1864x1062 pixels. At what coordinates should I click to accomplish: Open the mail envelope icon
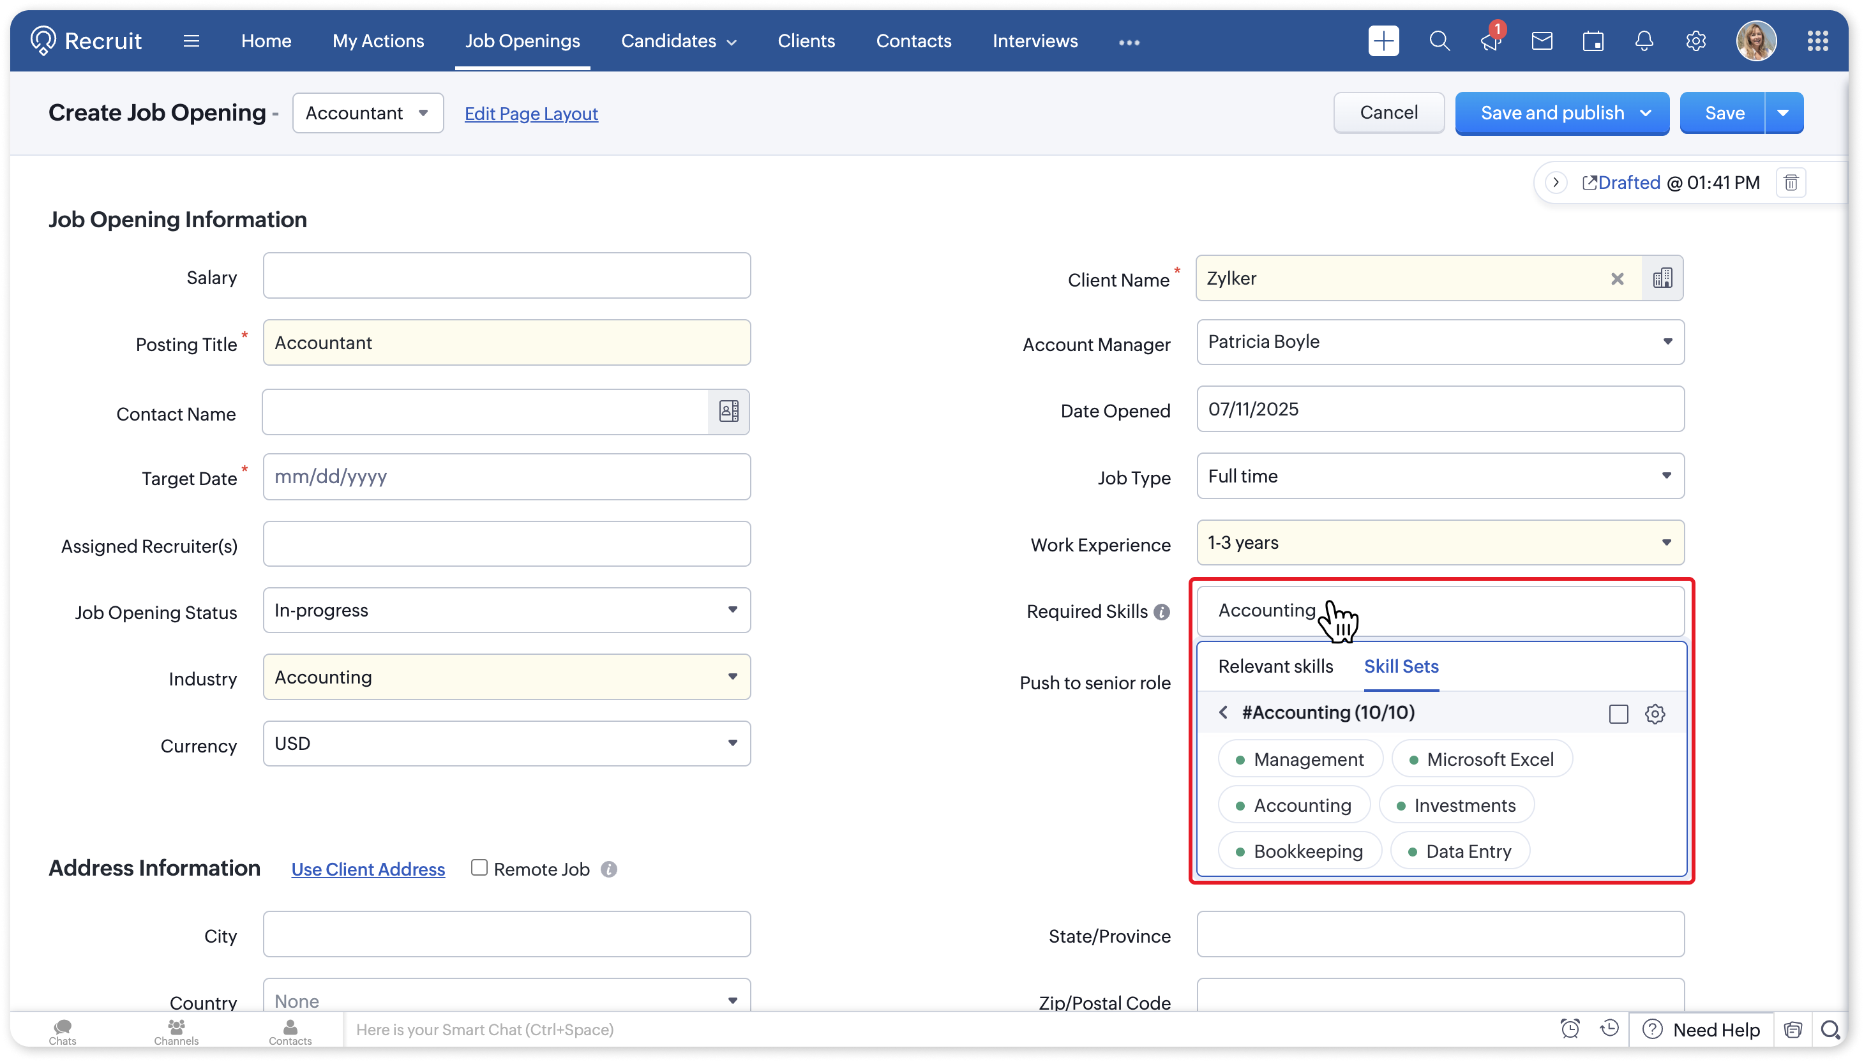[1542, 41]
